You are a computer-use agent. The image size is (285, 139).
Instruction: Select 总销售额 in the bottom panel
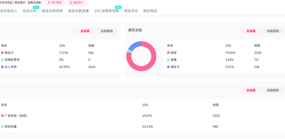[x=273, y=90]
